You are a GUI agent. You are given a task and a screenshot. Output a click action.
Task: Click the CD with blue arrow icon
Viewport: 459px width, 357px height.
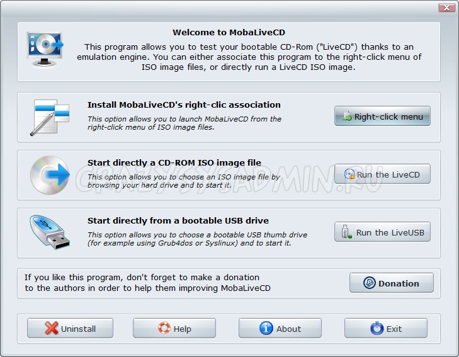coord(50,174)
